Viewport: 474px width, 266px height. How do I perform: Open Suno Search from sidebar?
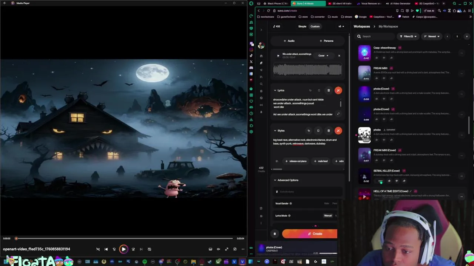point(261,84)
